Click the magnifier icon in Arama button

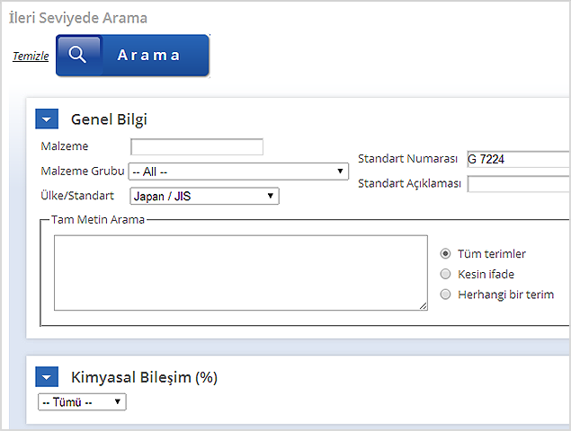77,55
